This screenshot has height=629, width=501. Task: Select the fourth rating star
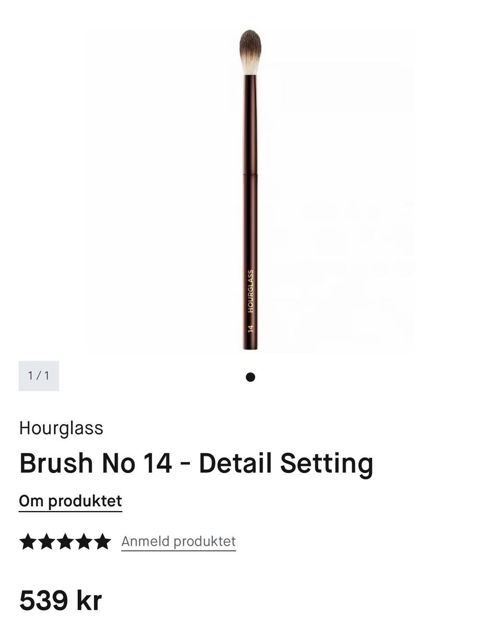pyautogui.click(x=83, y=541)
